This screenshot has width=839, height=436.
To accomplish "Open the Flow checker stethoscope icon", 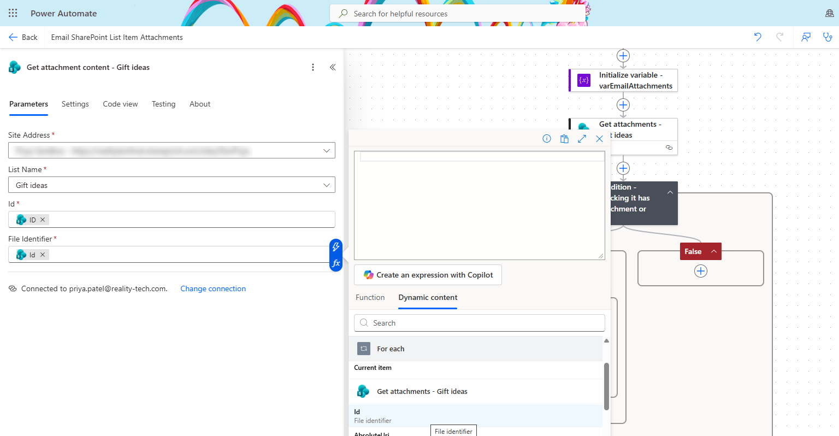I will point(828,37).
